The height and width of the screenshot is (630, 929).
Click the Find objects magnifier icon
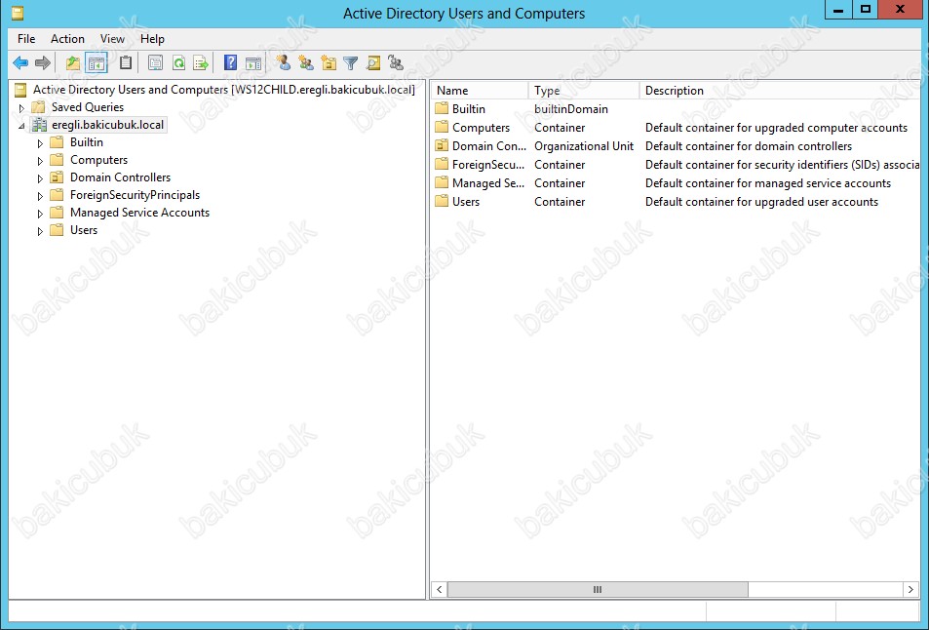[373, 62]
